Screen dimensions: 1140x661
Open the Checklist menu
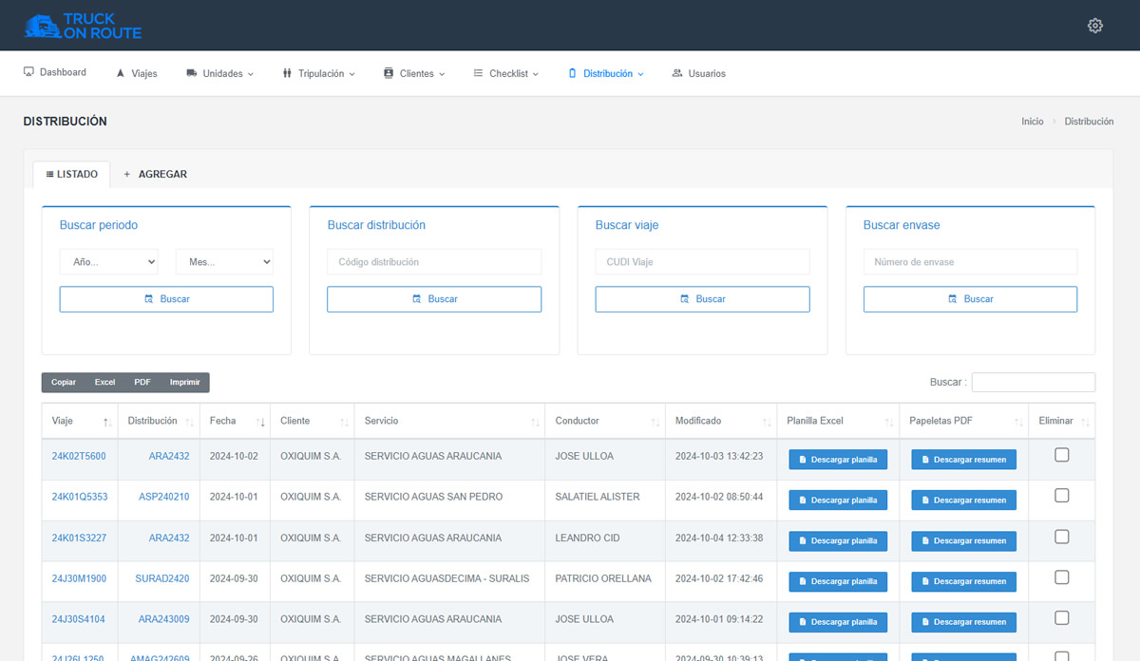pyautogui.click(x=506, y=73)
